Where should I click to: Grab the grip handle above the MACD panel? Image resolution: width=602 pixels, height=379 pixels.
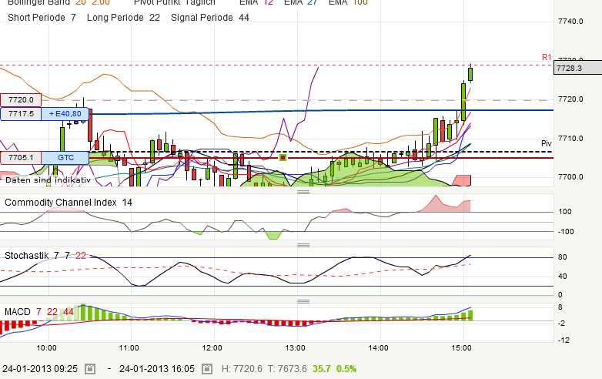pos(303,301)
